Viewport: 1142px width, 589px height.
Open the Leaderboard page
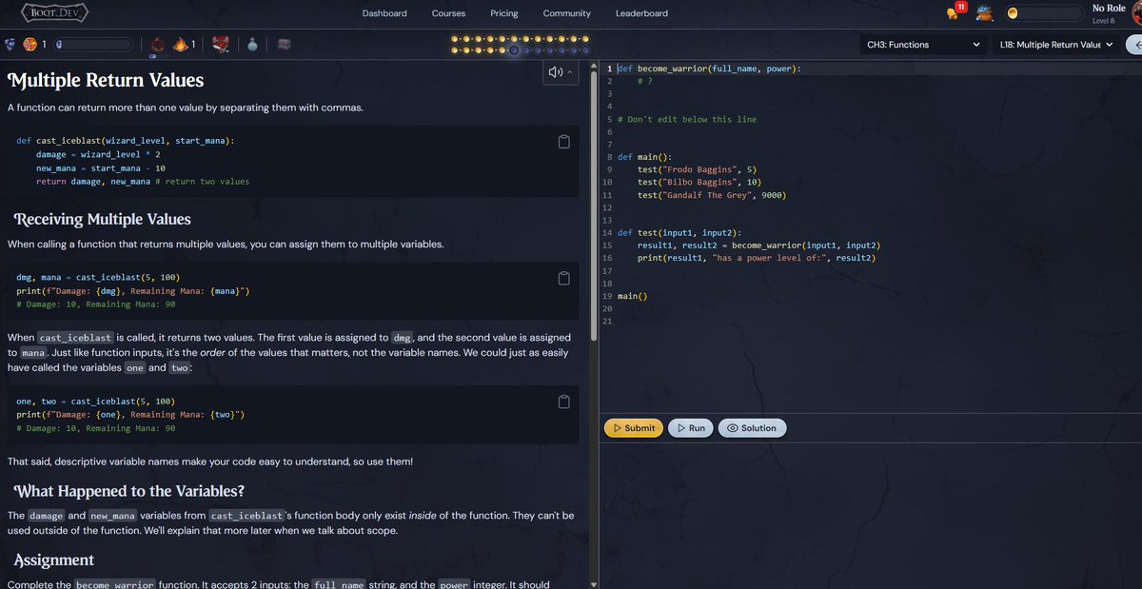(641, 13)
